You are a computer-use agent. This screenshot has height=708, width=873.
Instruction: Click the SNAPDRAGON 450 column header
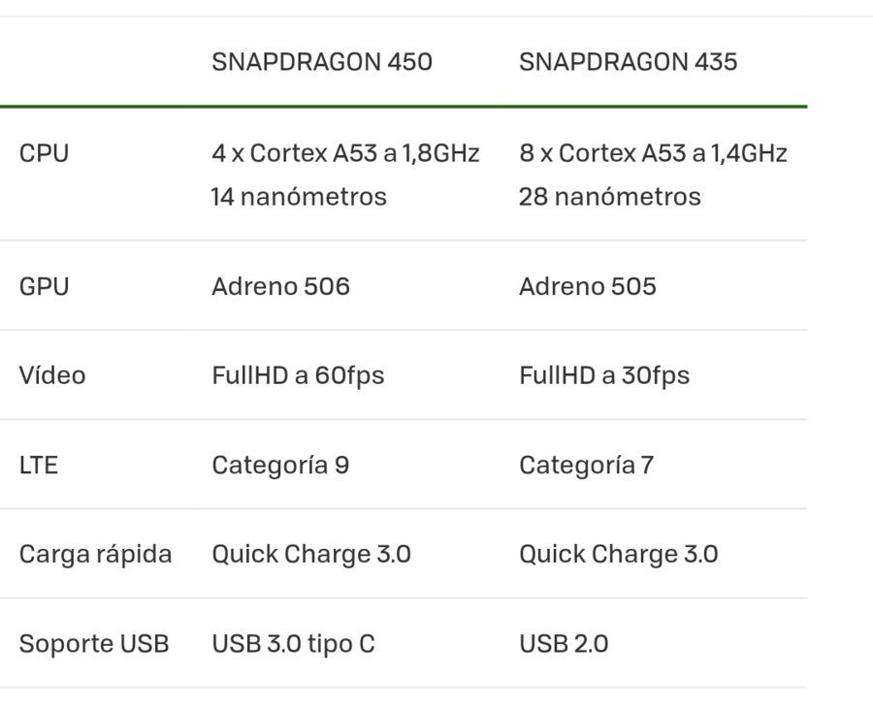pos(322,62)
